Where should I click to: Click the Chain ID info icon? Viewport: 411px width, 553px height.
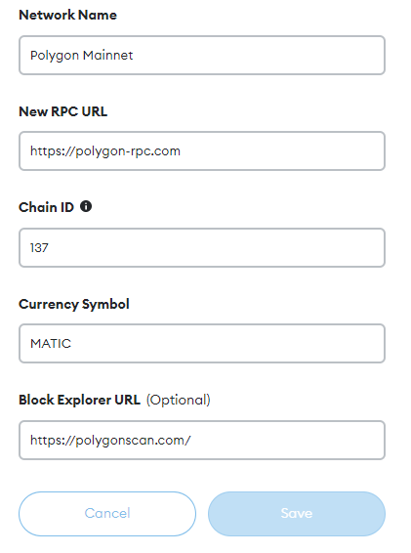[x=86, y=206]
